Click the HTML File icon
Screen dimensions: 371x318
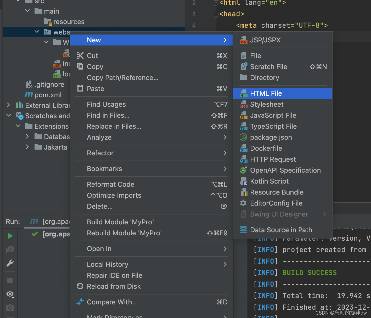[x=243, y=93]
